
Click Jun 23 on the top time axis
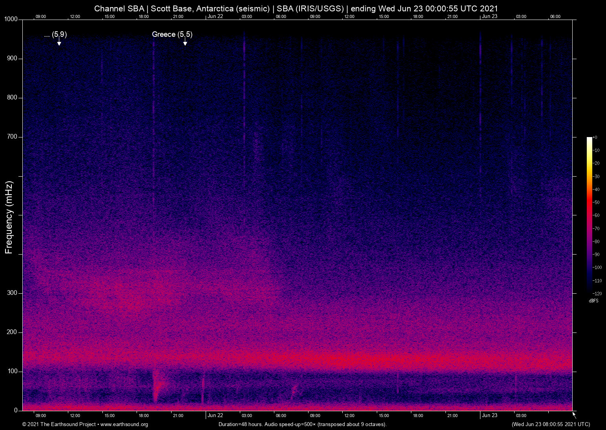(489, 16)
